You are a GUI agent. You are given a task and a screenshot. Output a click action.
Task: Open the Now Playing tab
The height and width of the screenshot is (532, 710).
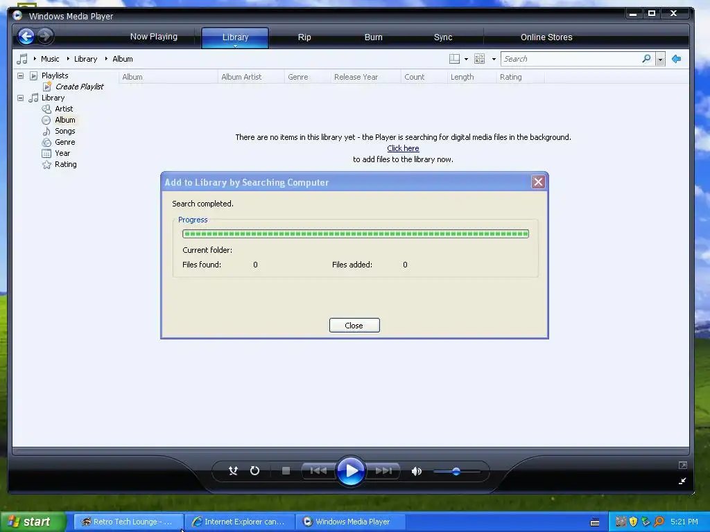(x=154, y=37)
